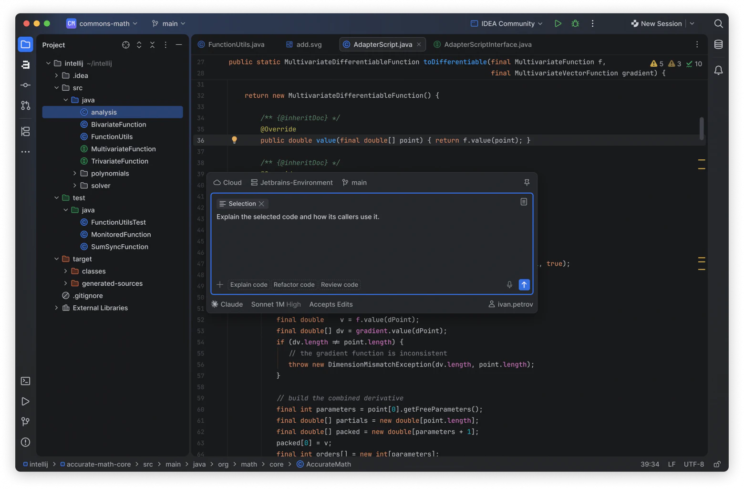This screenshot has height=489, width=744.
Task: Send the prompt with the arrow button
Action: click(x=524, y=285)
